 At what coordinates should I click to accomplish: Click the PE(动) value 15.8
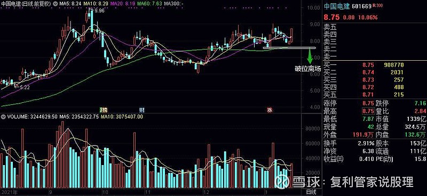click(421, 159)
